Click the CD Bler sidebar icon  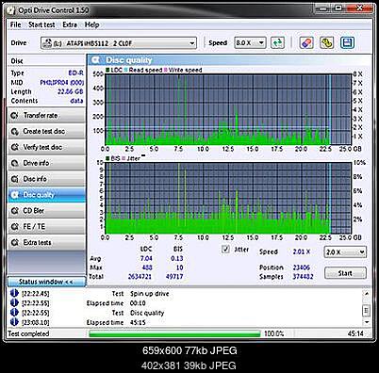pyautogui.click(x=14, y=211)
